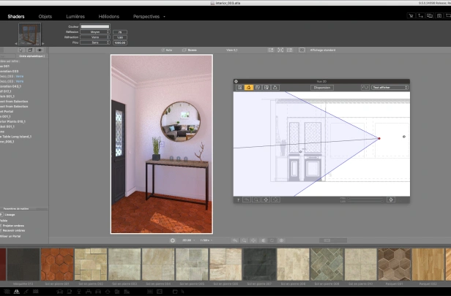Select the top plan view icon in 2D window
The width and height of the screenshot is (451, 296).
240,88
